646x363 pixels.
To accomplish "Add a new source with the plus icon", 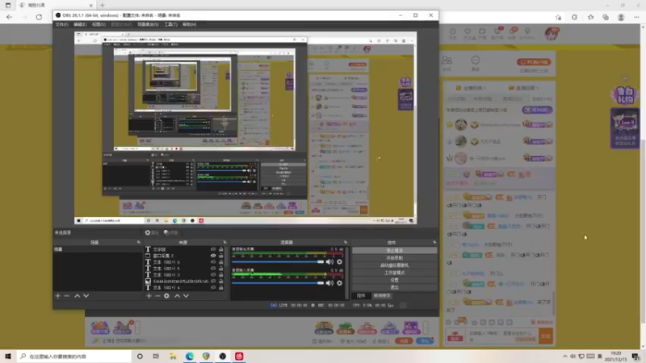I will point(149,295).
